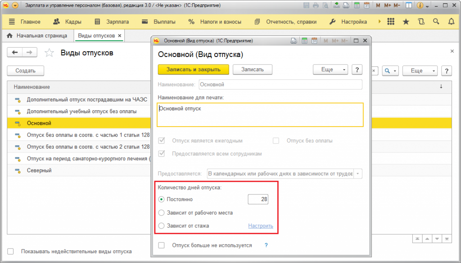Viewport: 461px width, 263px height.
Task: Select Зависит от стажа option
Action: [x=161, y=226]
